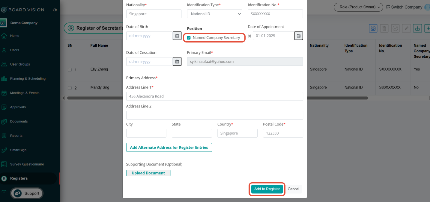Click the Register of Secretaries heading
Screen dimensions: 430x202
click(x=100, y=28)
